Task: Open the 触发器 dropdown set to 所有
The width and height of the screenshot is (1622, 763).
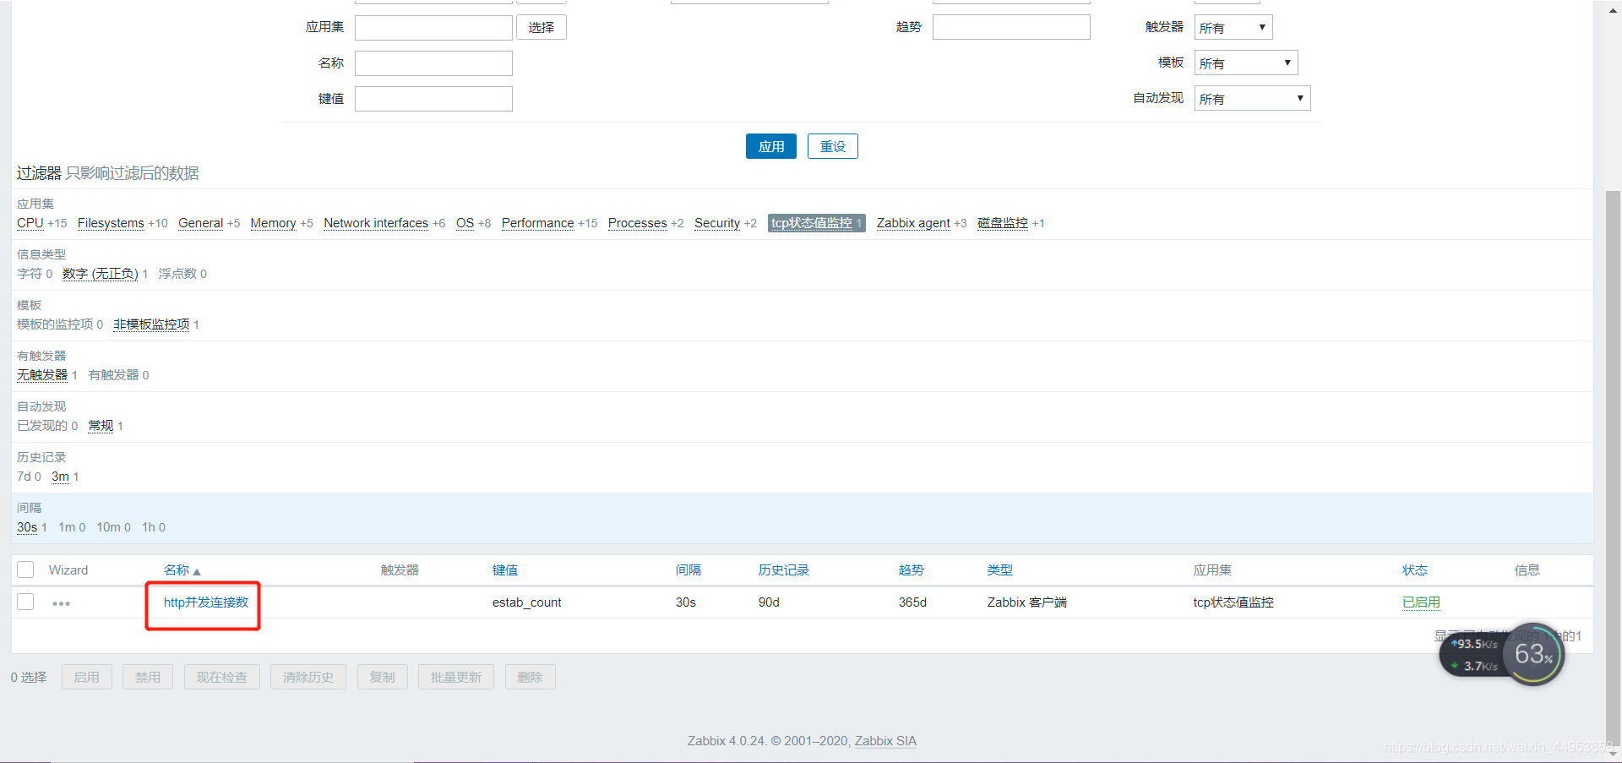Action: coord(1233,28)
